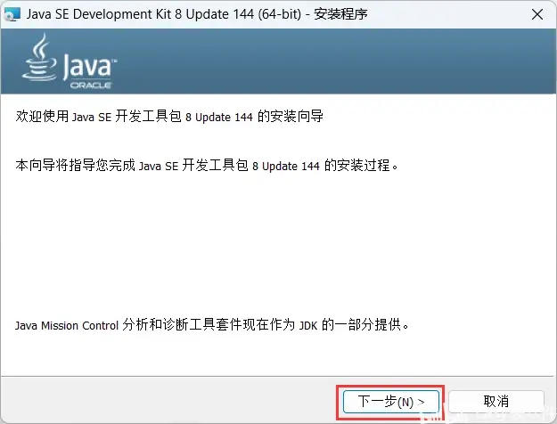The width and height of the screenshot is (557, 424).
Task: Click the welcome heading 欢迎使用 Java SE 开发工具包
Action: pos(98,117)
